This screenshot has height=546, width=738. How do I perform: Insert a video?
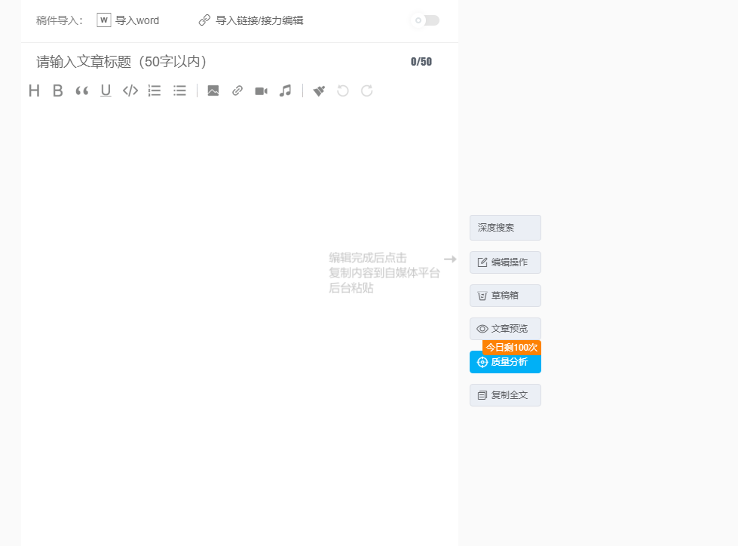261,90
